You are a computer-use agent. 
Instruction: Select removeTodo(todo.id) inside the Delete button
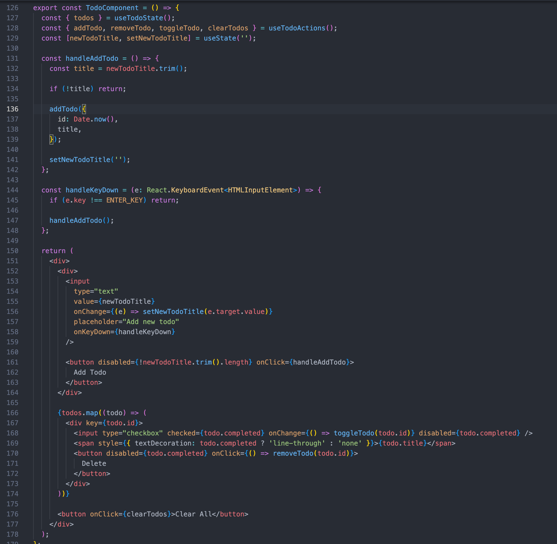(311, 453)
